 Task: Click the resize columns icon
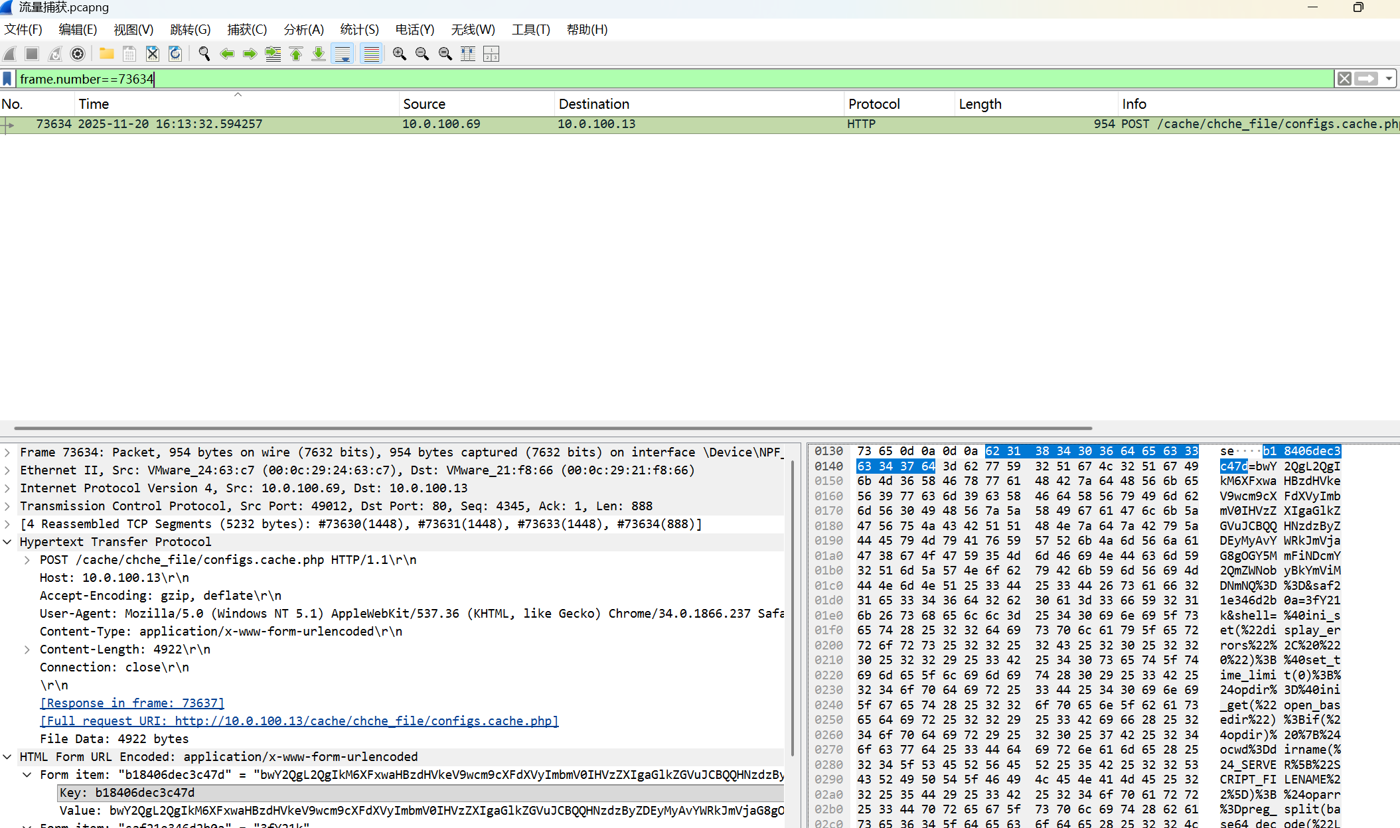[x=468, y=54]
